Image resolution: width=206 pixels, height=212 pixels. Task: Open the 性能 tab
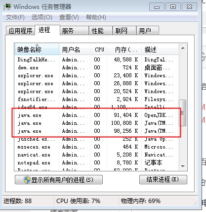pos(101,31)
